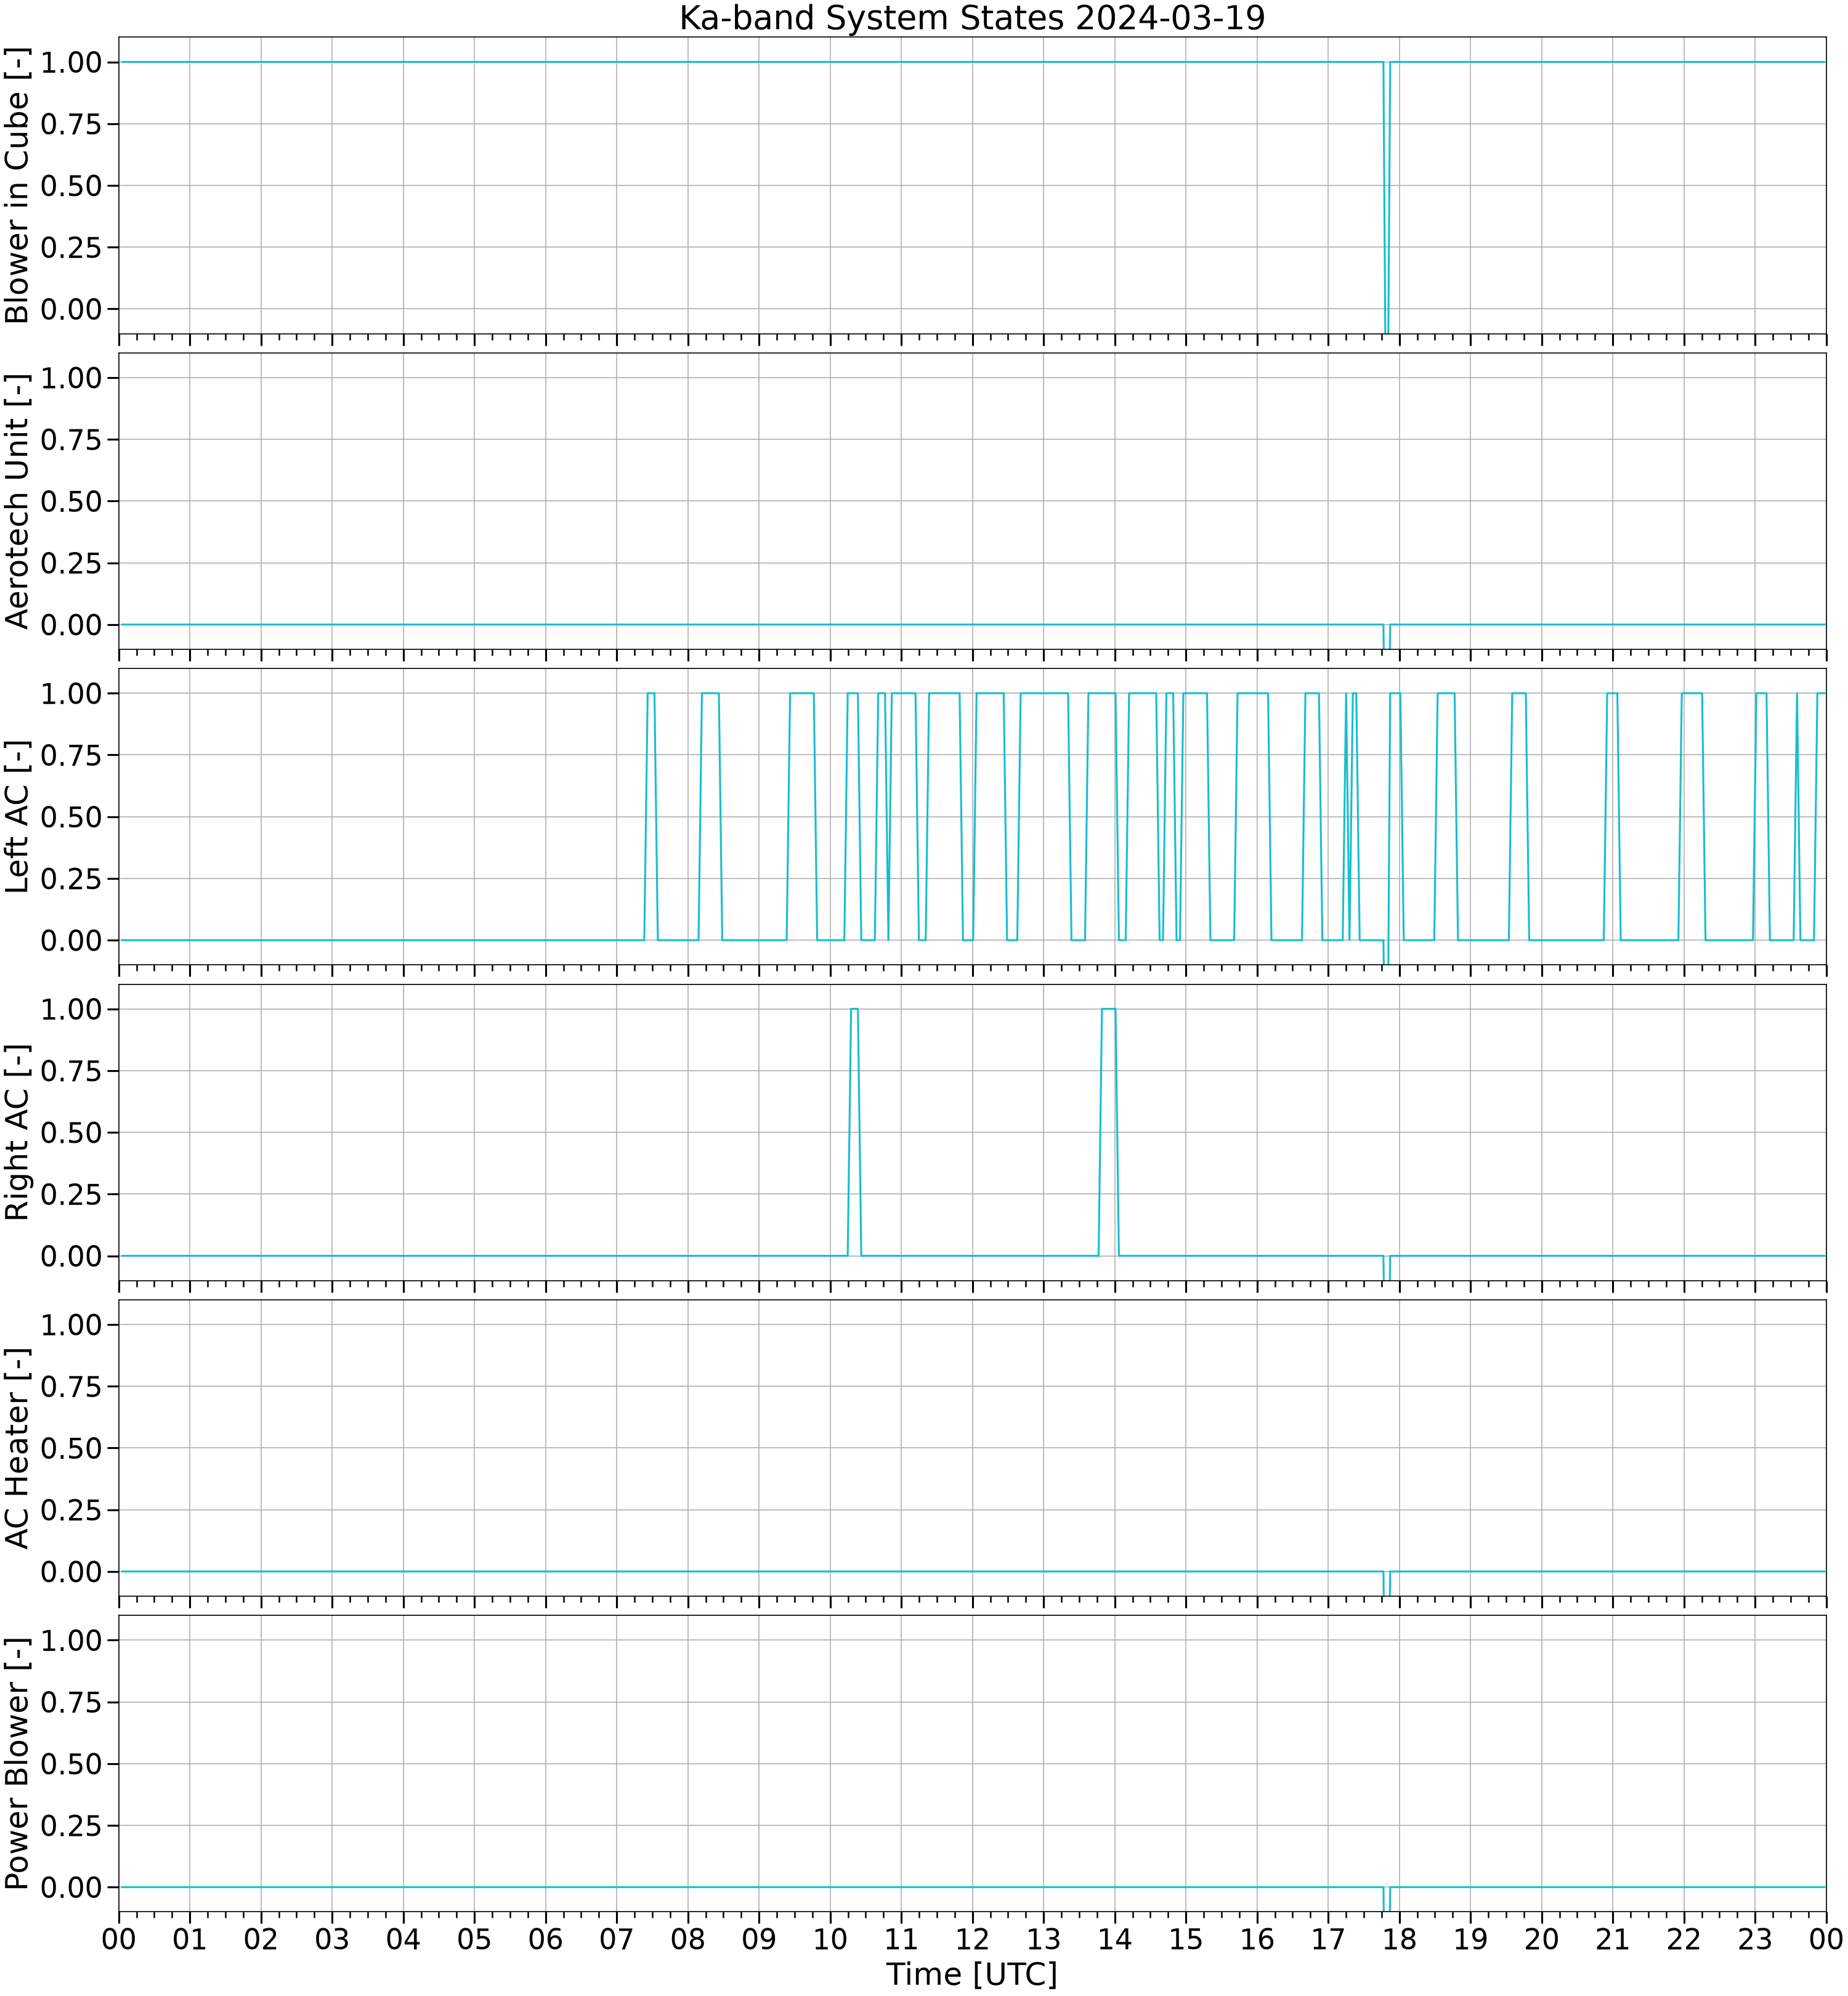Click the 0.75 tick of Blower in Cube panel
Viewport: 1848px width, 1996px height.
[x=71, y=124]
